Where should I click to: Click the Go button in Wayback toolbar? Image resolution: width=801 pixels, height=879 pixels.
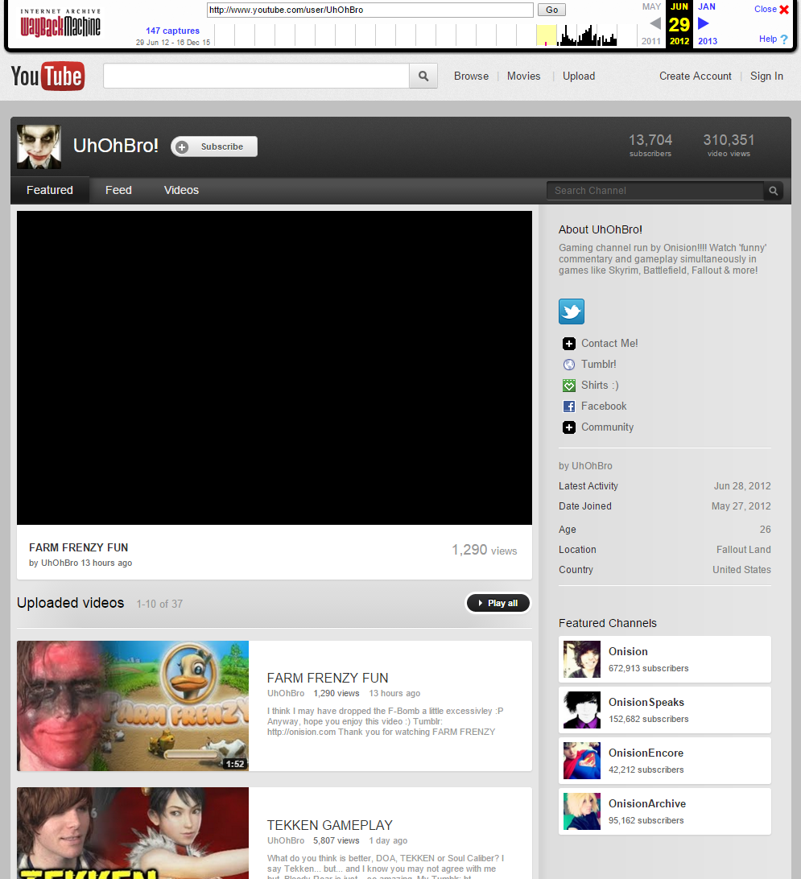552,10
